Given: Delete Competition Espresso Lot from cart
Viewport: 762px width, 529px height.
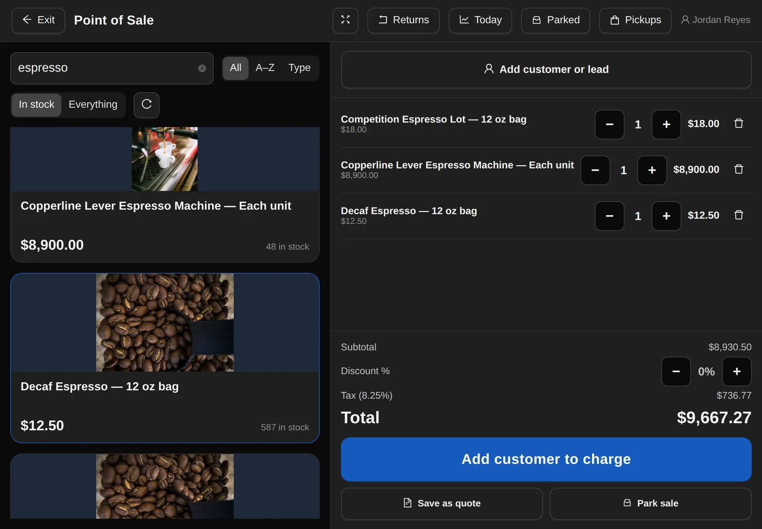Looking at the screenshot, I should [x=739, y=123].
